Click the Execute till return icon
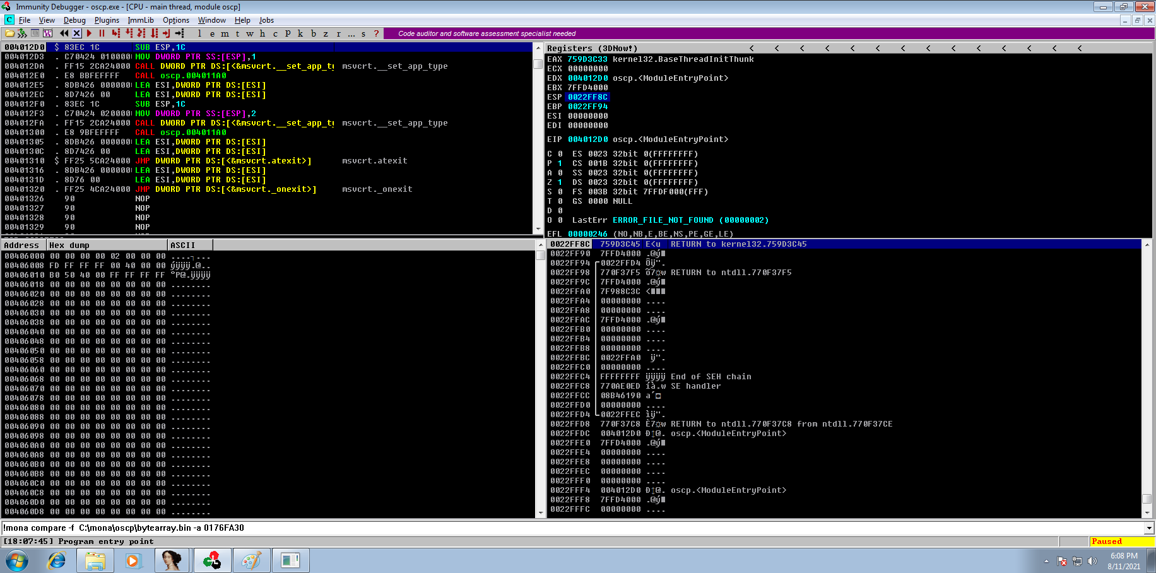The height and width of the screenshot is (573, 1156). (167, 33)
